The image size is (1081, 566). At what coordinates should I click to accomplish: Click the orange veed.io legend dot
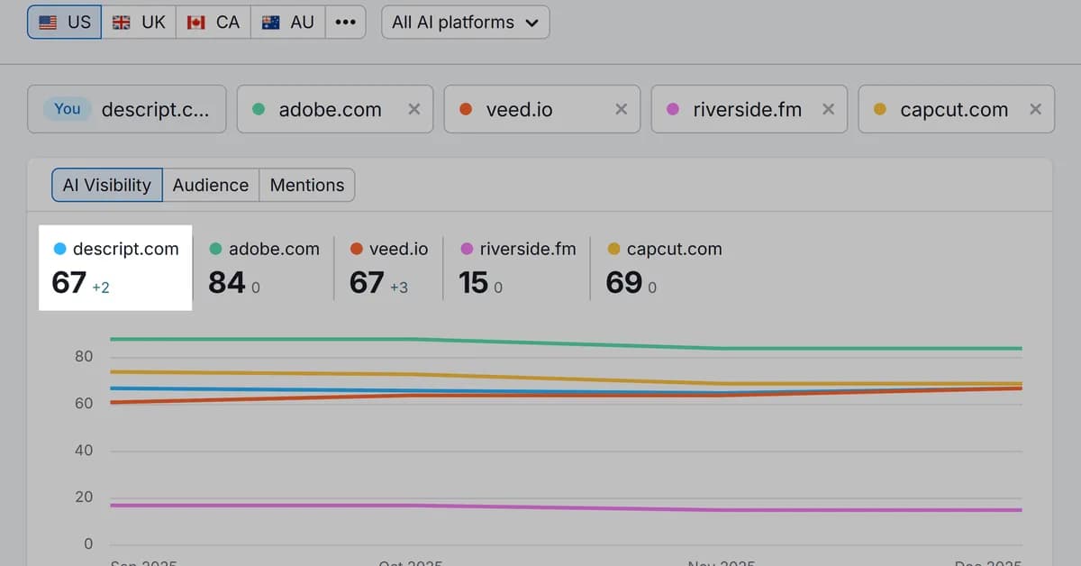pos(356,249)
